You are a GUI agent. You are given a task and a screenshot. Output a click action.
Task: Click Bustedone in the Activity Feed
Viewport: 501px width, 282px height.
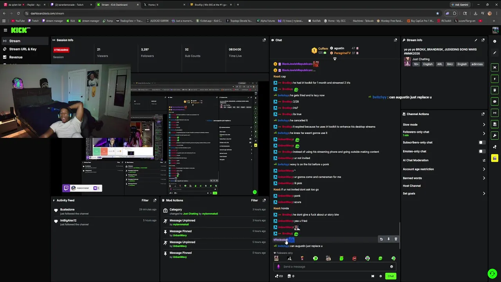coord(67,210)
